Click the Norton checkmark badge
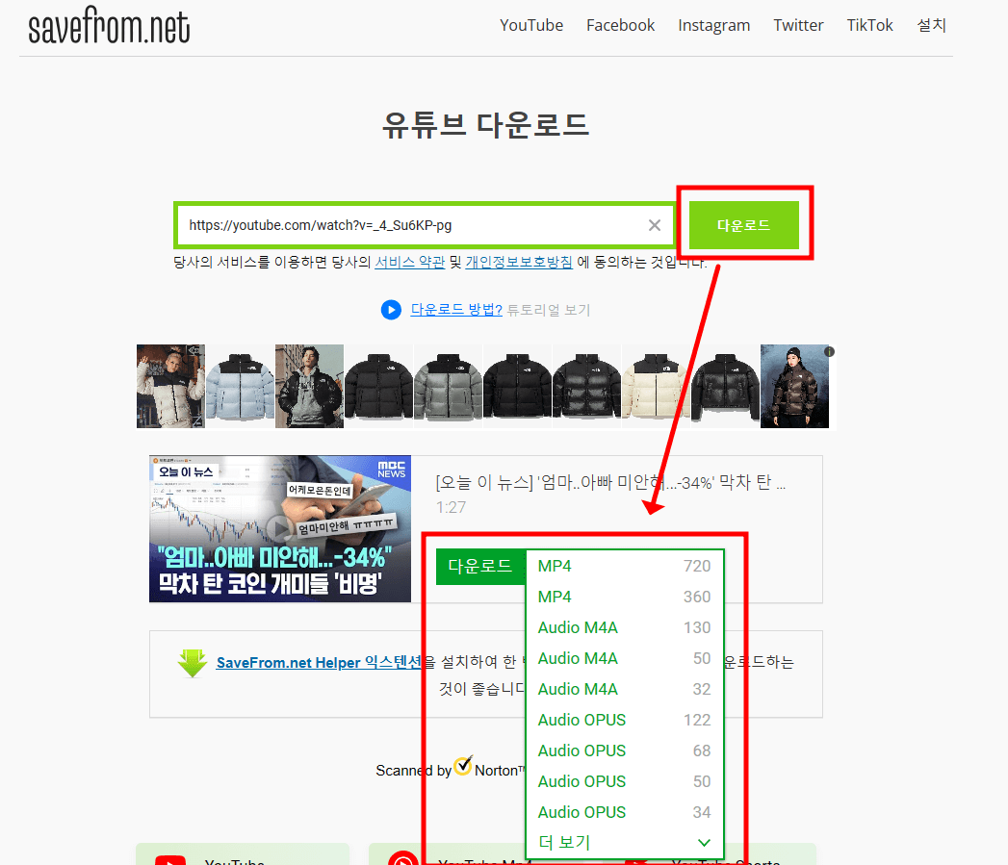The width and height of the screenshot is (1008, 865). click(x=463, y=766)
